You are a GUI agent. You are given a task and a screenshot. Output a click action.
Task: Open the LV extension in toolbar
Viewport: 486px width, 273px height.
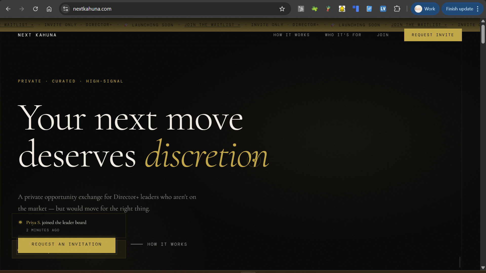[383, 9]
